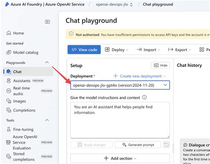
Task: Click the info icon in Not authorized banner
Action: 71,34
